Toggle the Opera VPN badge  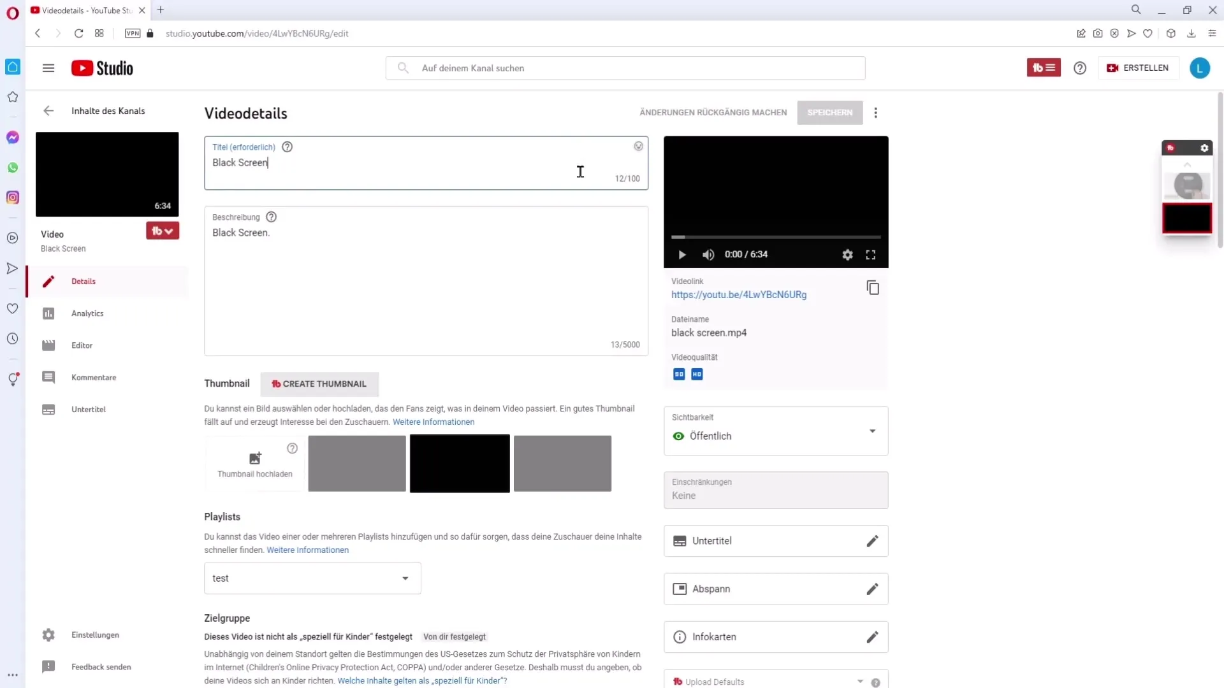point(133,34)
